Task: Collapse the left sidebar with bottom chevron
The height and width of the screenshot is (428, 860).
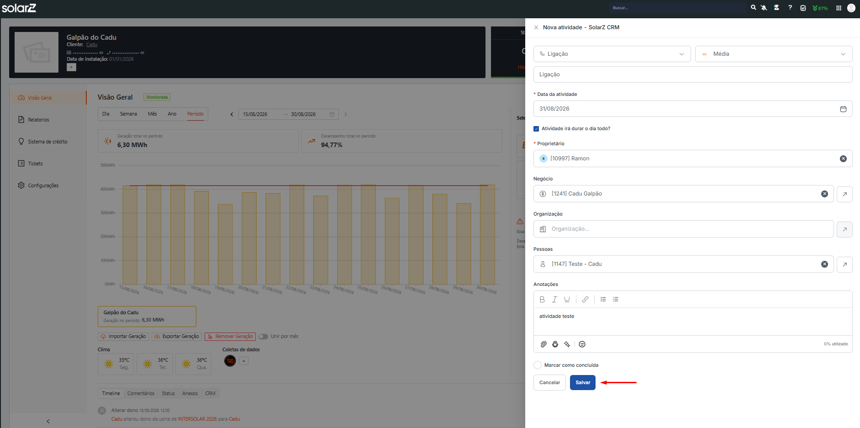Action: (48, 421)
